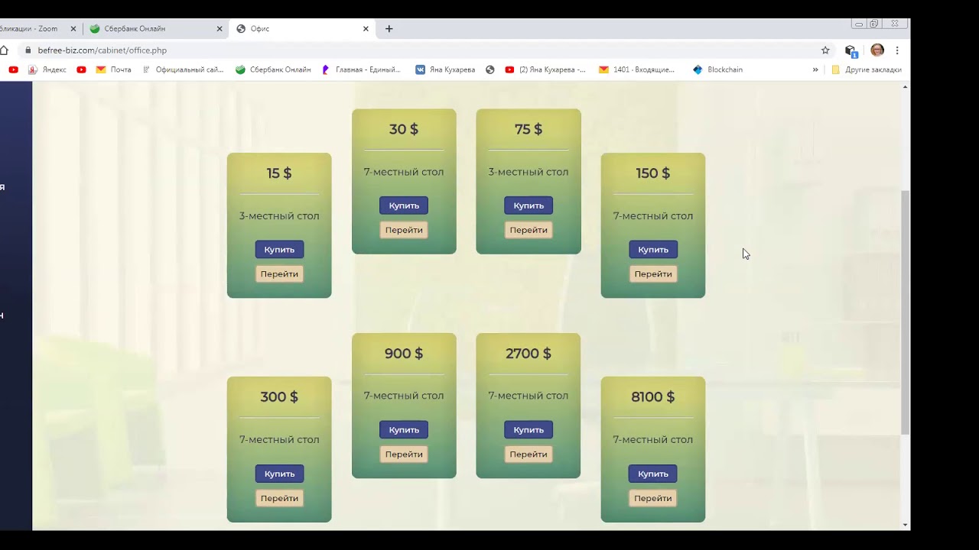The height and width of the screenshot is (550, 979).
Task: Buy the 2700 $ table
Action: pos(529,430)
